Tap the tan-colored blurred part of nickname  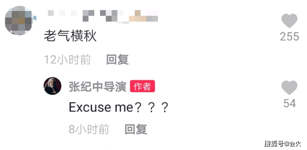pos(138,16)
